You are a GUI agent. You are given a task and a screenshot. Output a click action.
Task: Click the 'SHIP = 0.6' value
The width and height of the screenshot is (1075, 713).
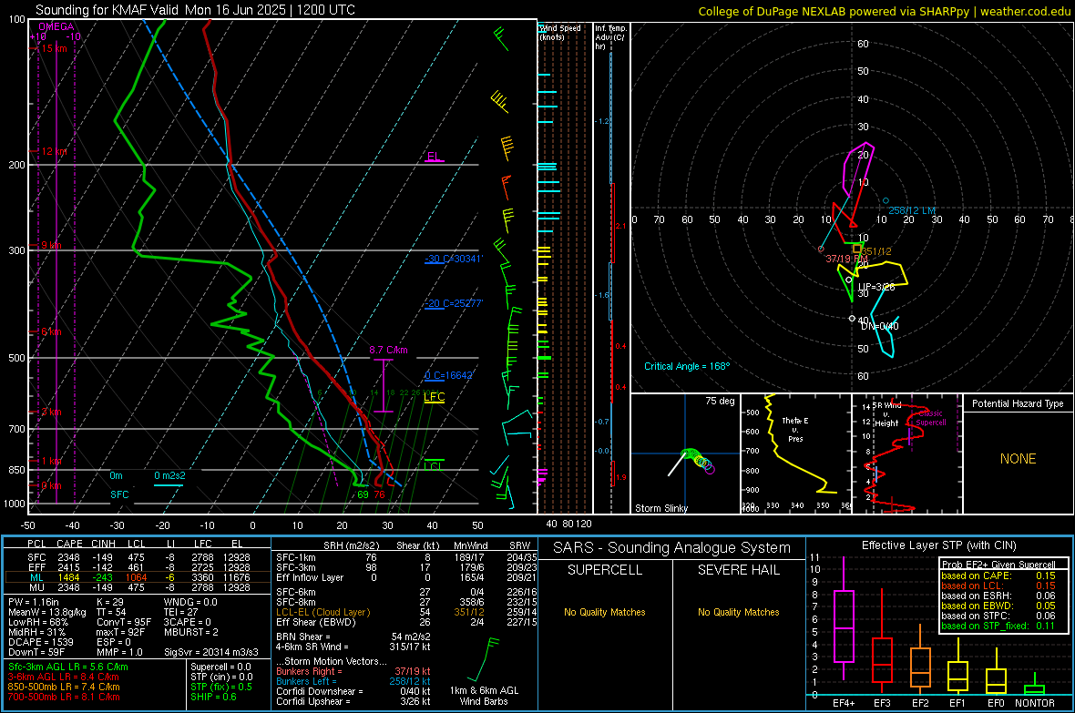pos(213,697)
